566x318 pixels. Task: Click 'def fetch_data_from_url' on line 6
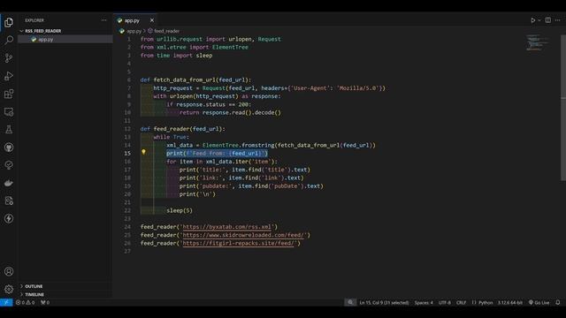pos(195,79)
